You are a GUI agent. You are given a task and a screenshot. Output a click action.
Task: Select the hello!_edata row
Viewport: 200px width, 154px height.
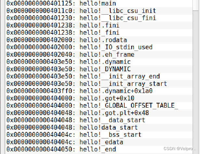pos(99,142)
